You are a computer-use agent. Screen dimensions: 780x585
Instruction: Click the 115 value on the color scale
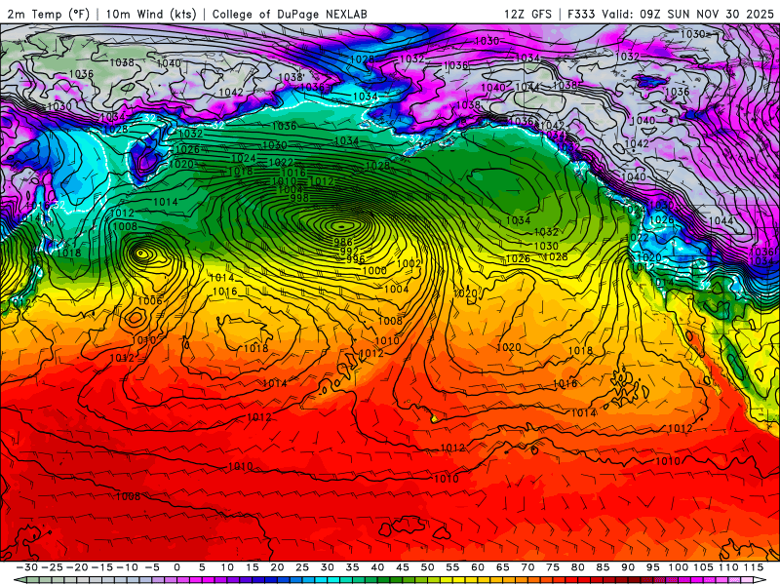(x=753, y=567)
